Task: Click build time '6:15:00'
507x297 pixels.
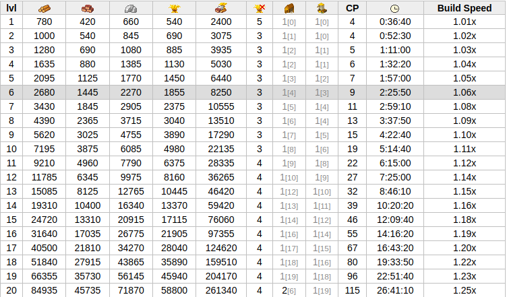Action: click(x=395, y=164)
